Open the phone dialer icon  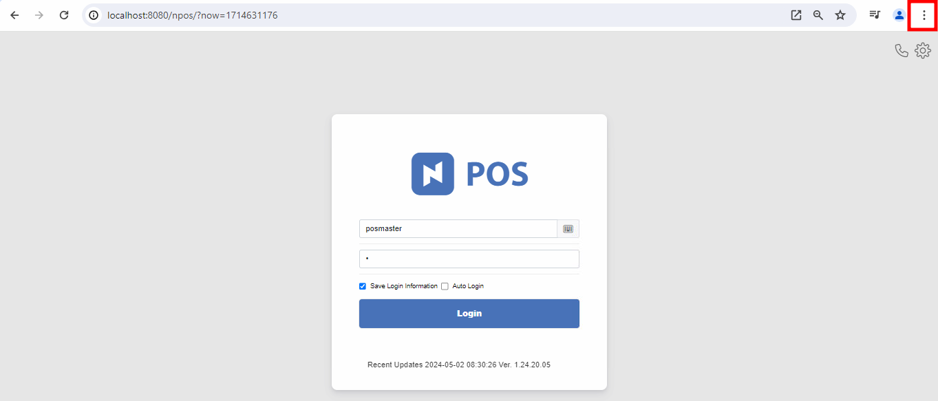902,50
